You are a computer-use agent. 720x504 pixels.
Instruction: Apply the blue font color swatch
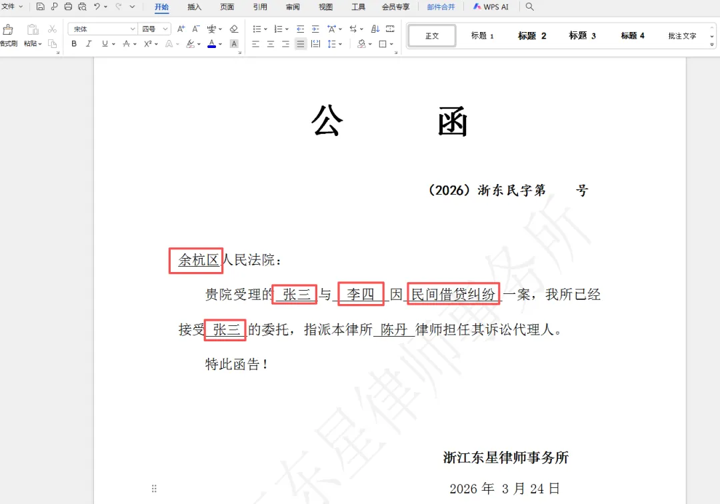click(x=212, y=44)
